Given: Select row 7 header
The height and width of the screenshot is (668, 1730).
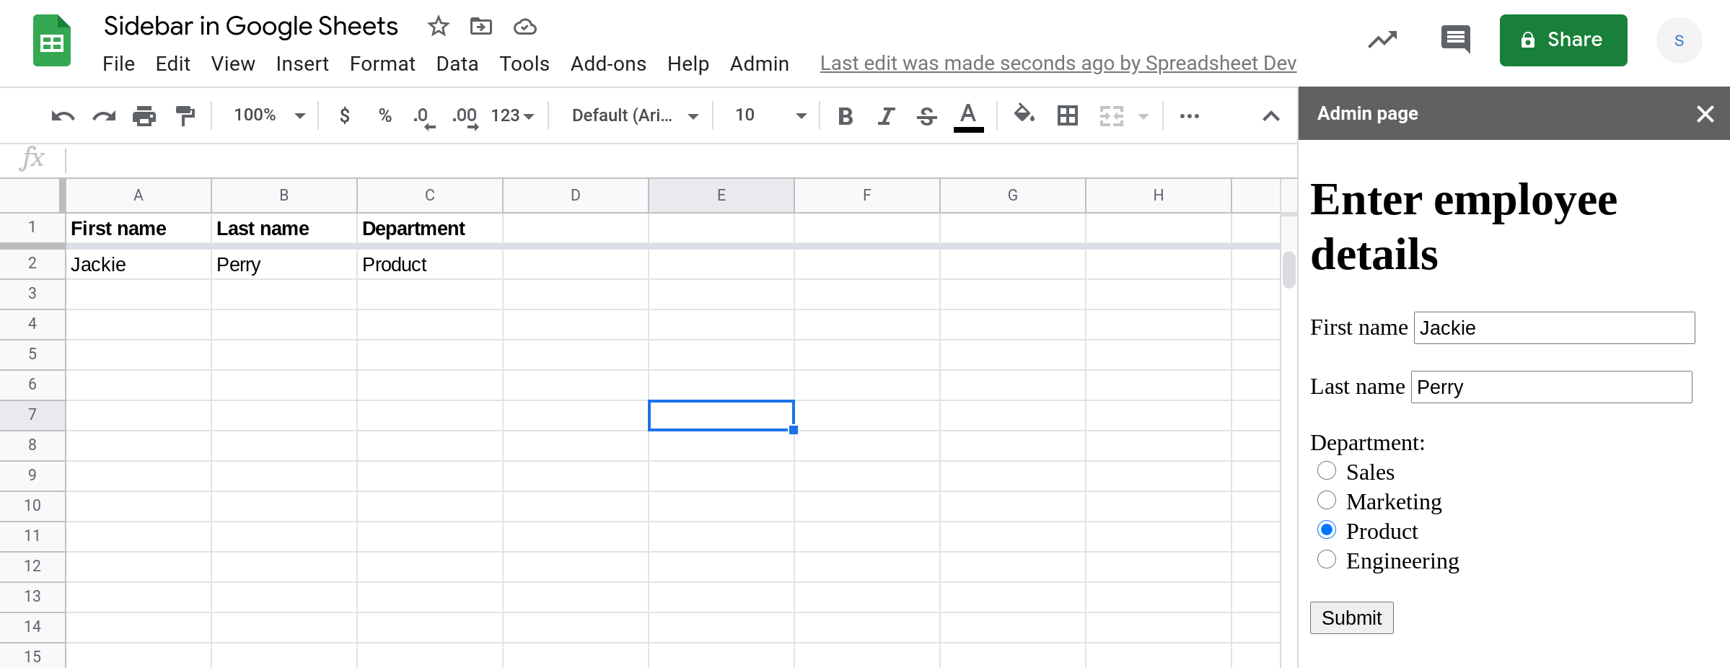Looking at the screenshot, I should 32,415.
